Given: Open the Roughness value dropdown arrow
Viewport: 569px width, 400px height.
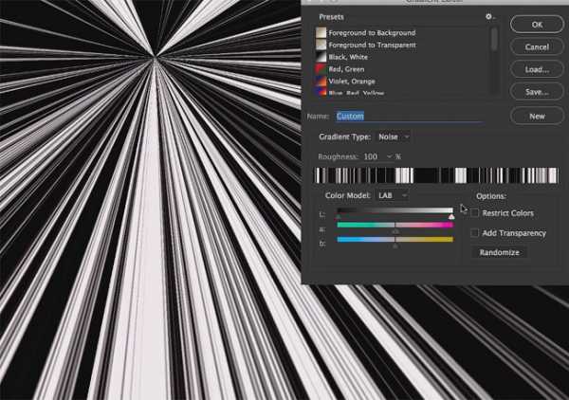Looking at the screenshot, I should 389,156.
